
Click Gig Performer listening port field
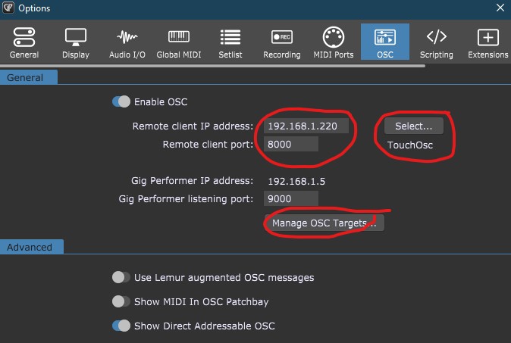290,198
